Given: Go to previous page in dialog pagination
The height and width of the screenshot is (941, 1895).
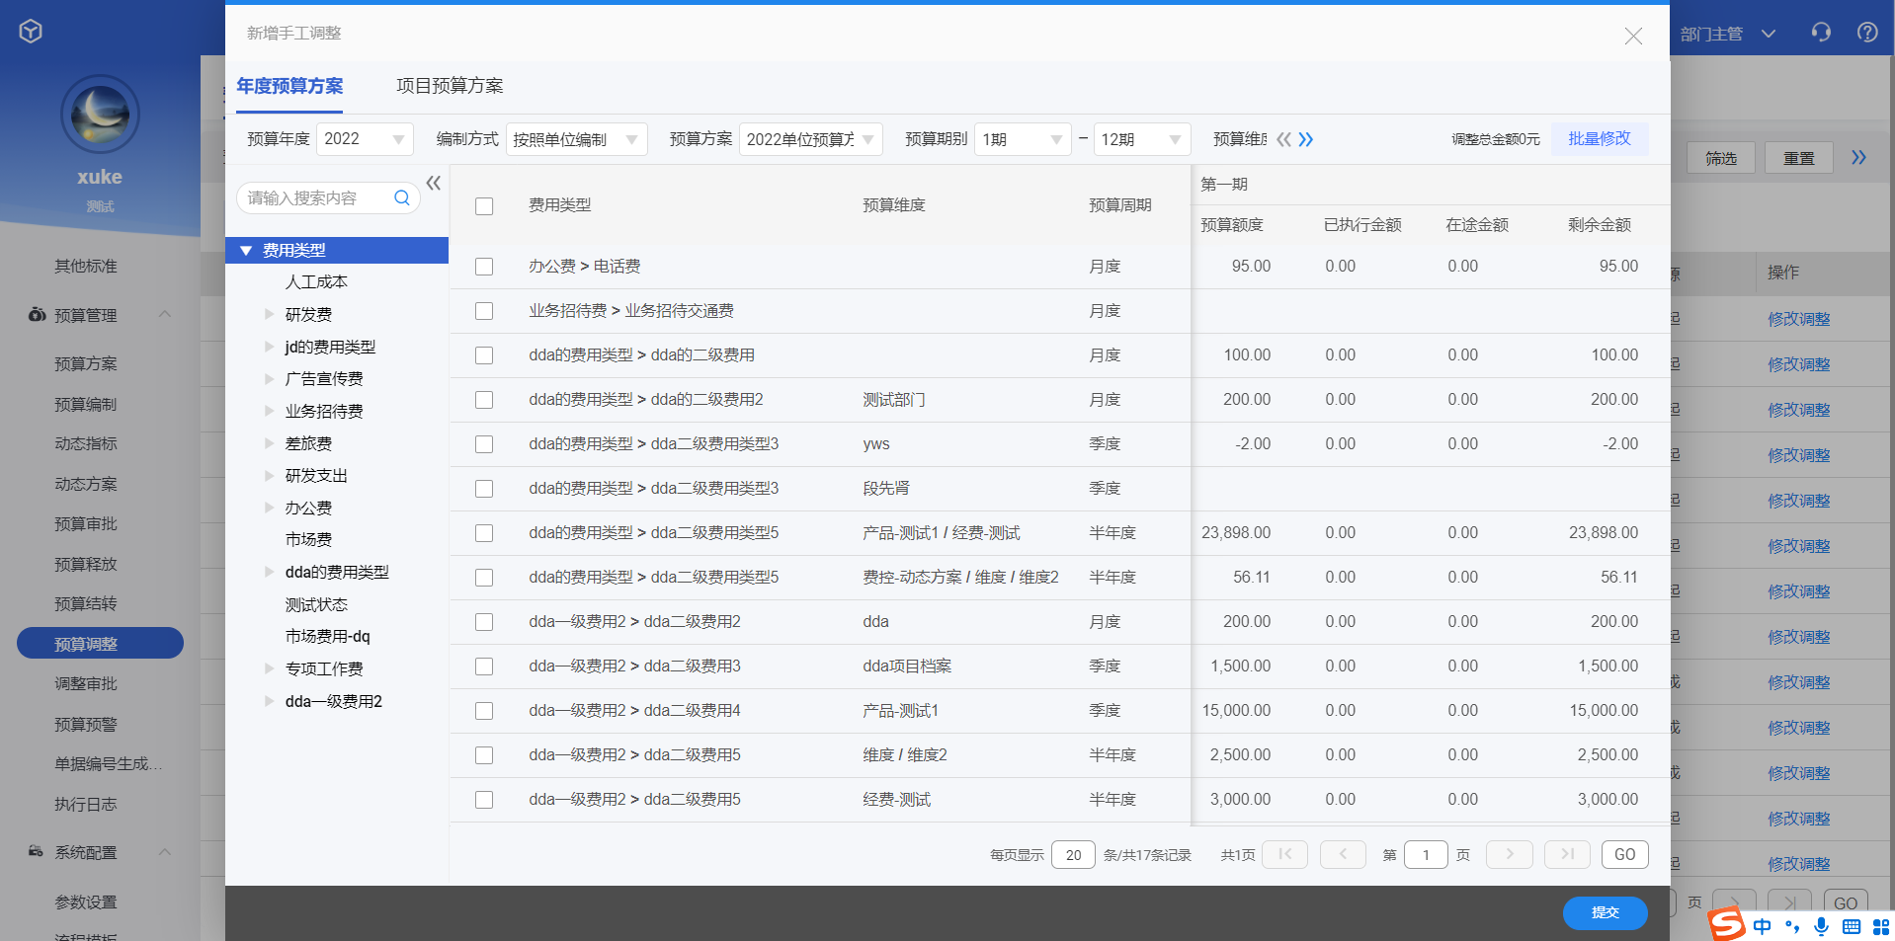Looking at the screenshot, I should click(x=1343, y=854).
